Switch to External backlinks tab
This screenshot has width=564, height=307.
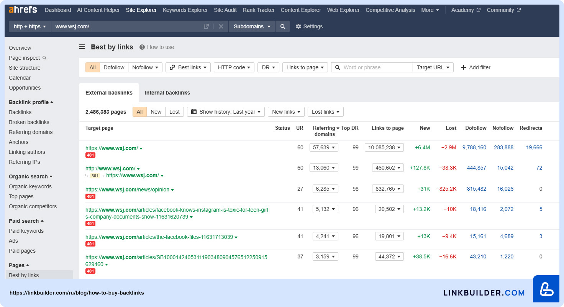(x=109, y=93)
